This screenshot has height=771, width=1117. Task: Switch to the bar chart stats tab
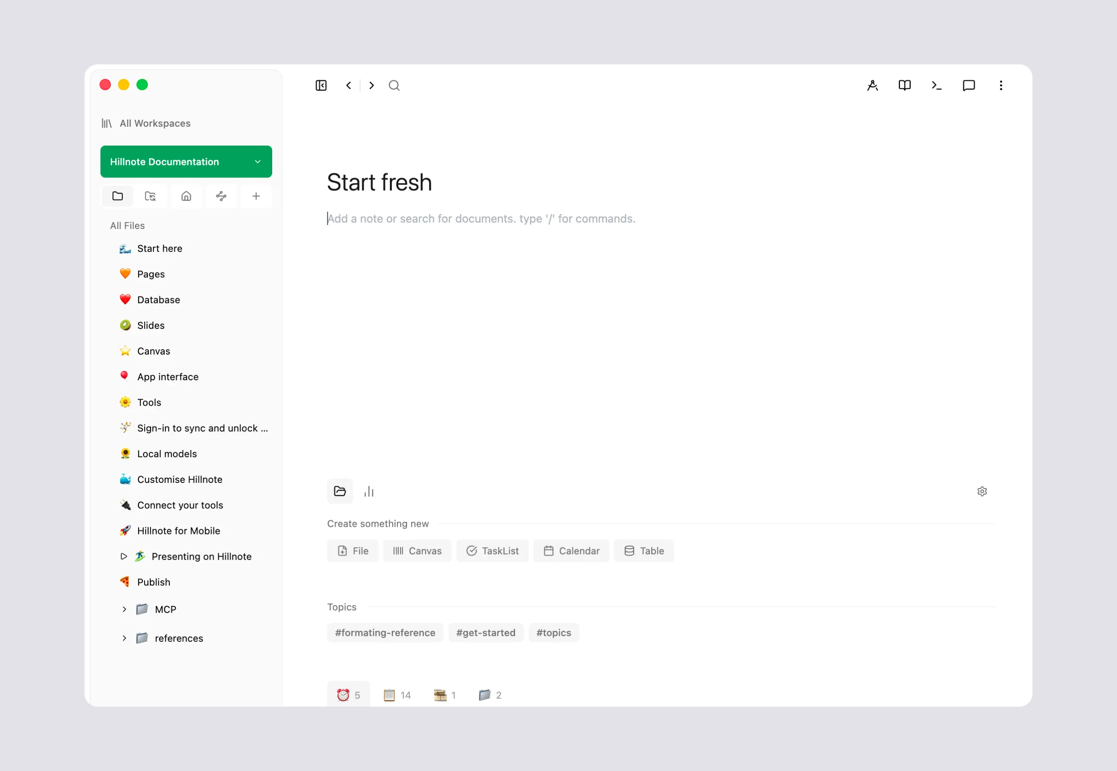click(x=369, y=491)
